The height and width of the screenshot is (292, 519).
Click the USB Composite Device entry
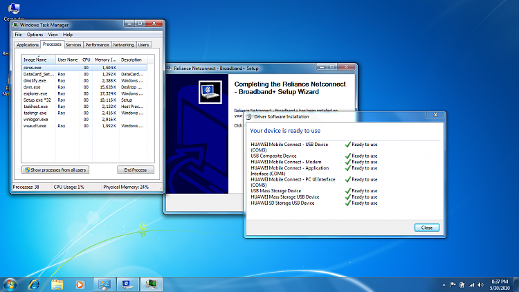[x=273, y=156]
